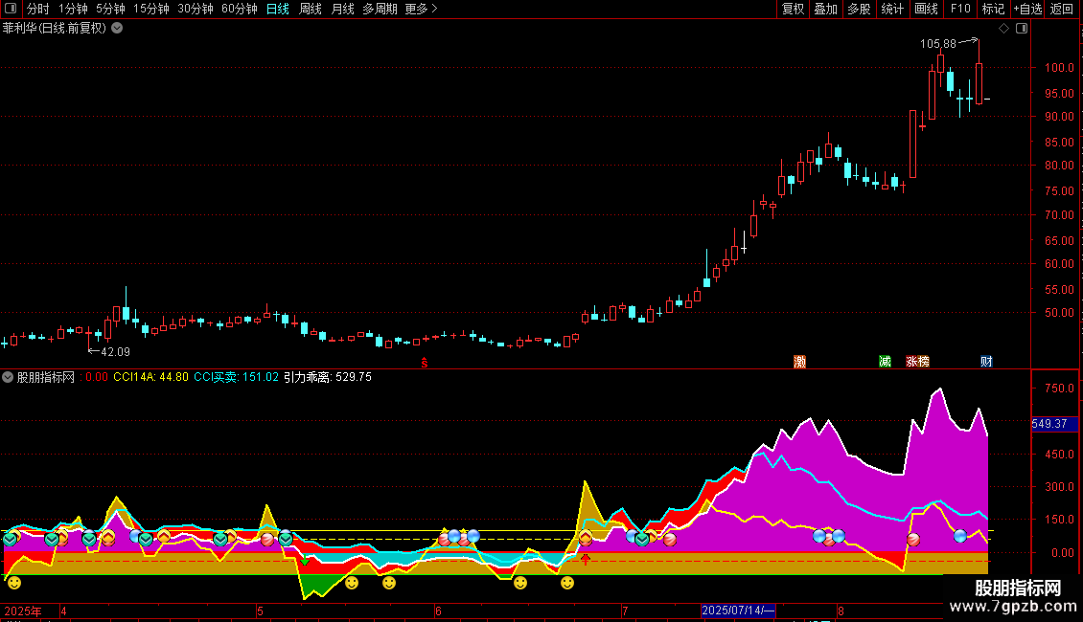
Task: Click the leftmost smiley face in indicator pane
Action: [13, 583]
